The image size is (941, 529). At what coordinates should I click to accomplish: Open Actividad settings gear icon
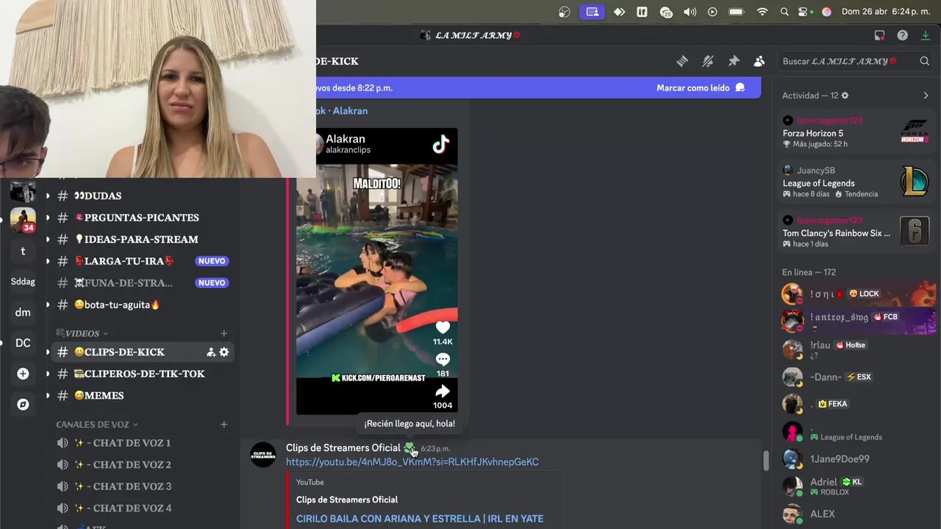[845, 96]
